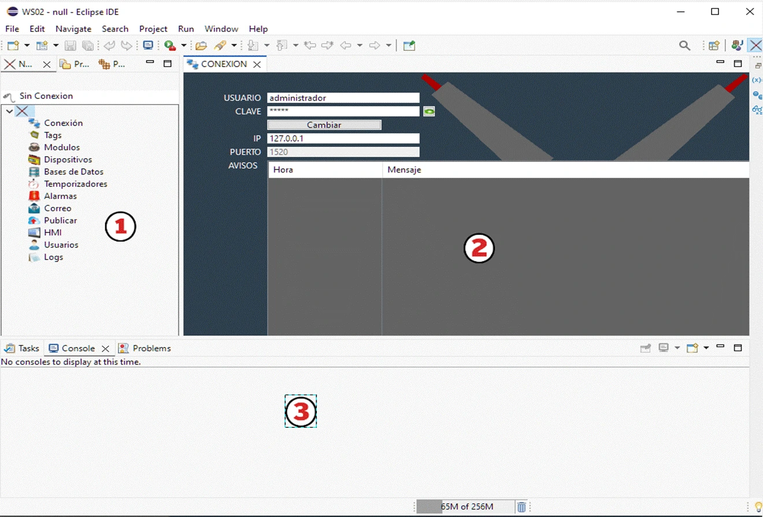Select Bases de Datos in navigator
This screenshot has height=517, width=763.
[73, 172]
